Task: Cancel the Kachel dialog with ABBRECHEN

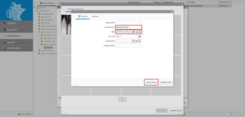Action: (x=166, y=82)
